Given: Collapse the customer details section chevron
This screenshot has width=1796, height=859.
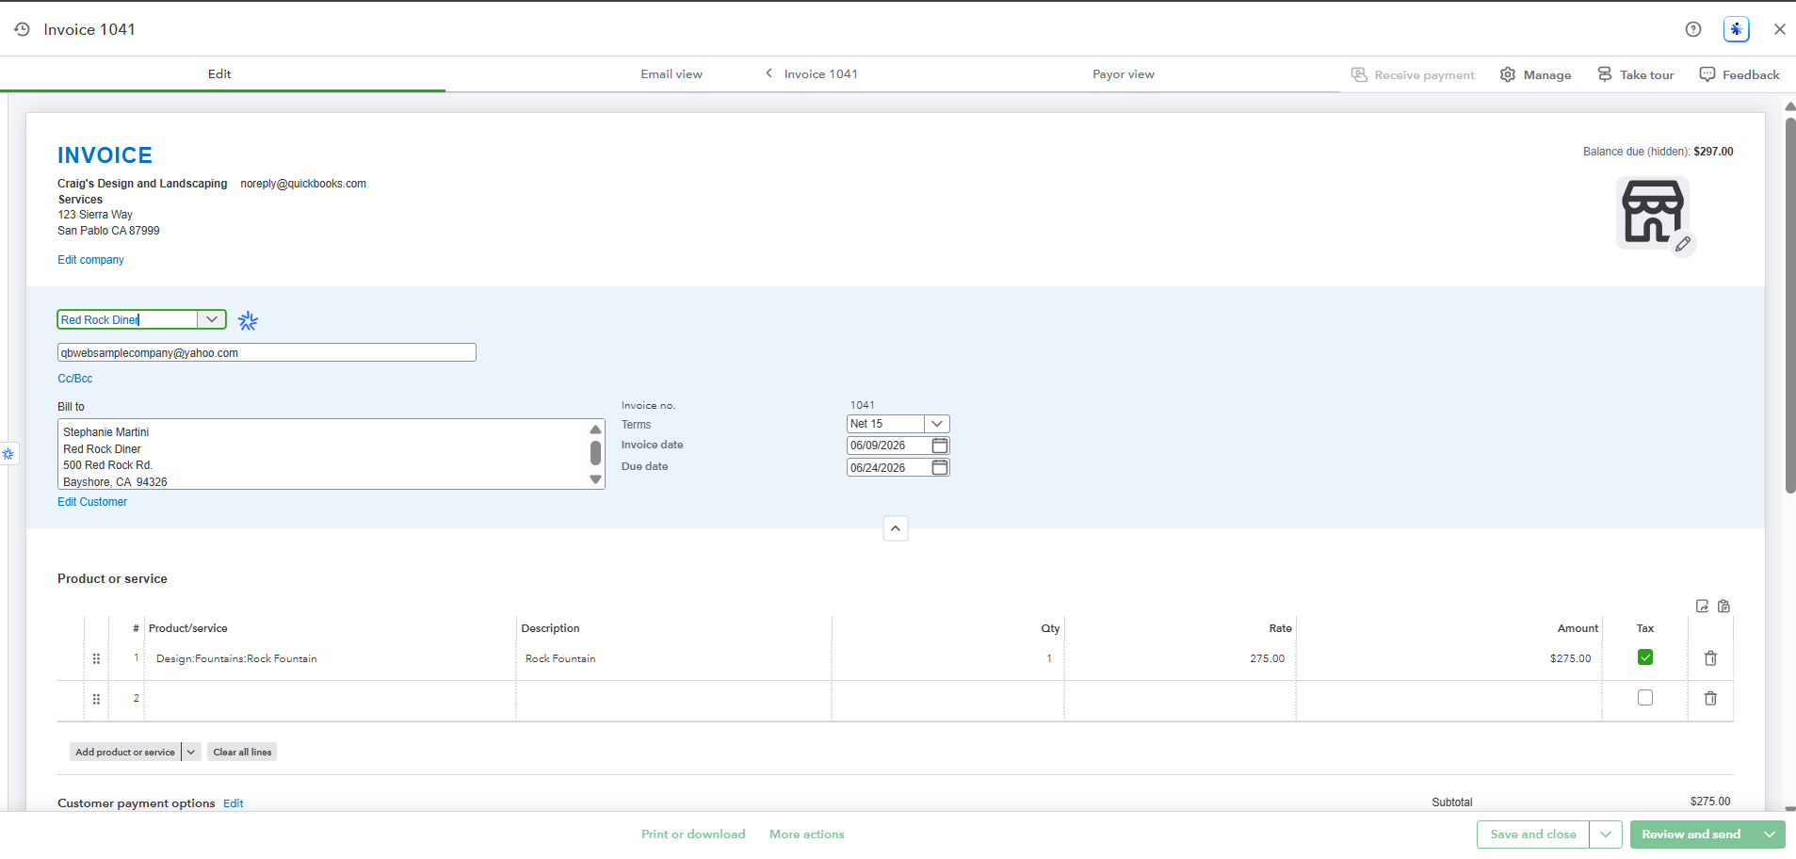Looking at the screenshot, I should pyautogui.click(x=896, y=528).
